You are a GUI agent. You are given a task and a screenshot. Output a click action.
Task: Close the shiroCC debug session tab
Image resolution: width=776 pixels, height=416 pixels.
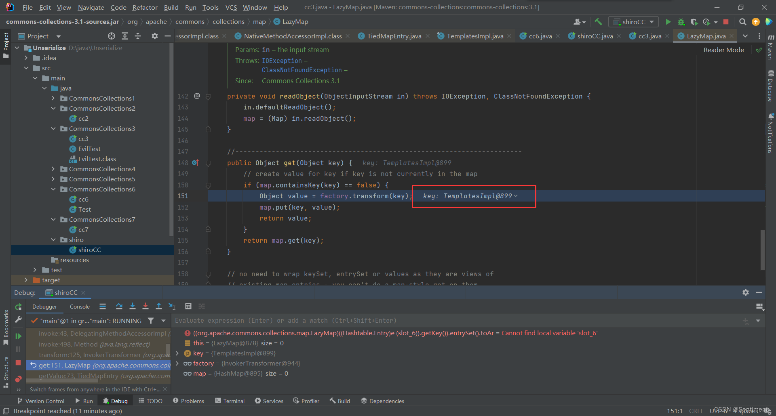pos(83,293)
